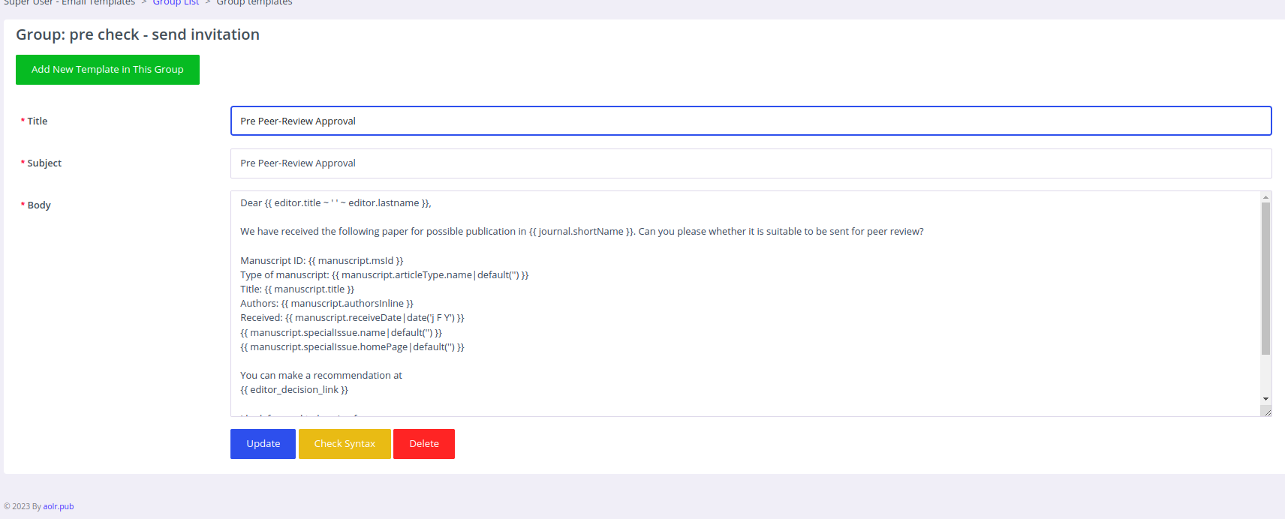Select Super User - Email Templates breadcrumb

click(x=69, y=3)
